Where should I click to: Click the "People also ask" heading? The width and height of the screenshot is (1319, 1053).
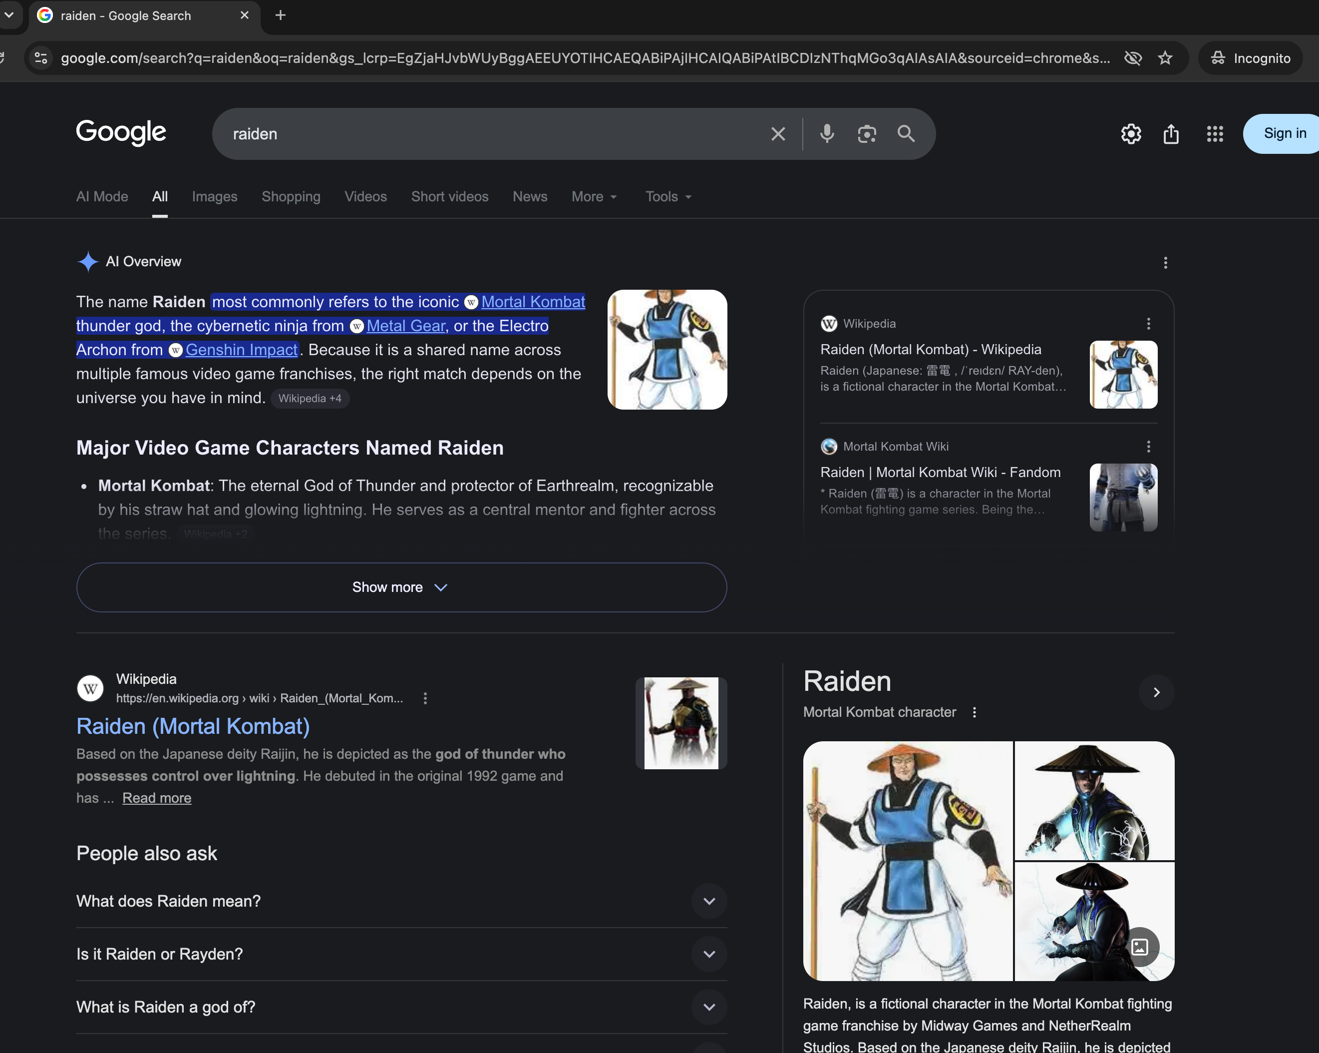[x=147, y=854]
